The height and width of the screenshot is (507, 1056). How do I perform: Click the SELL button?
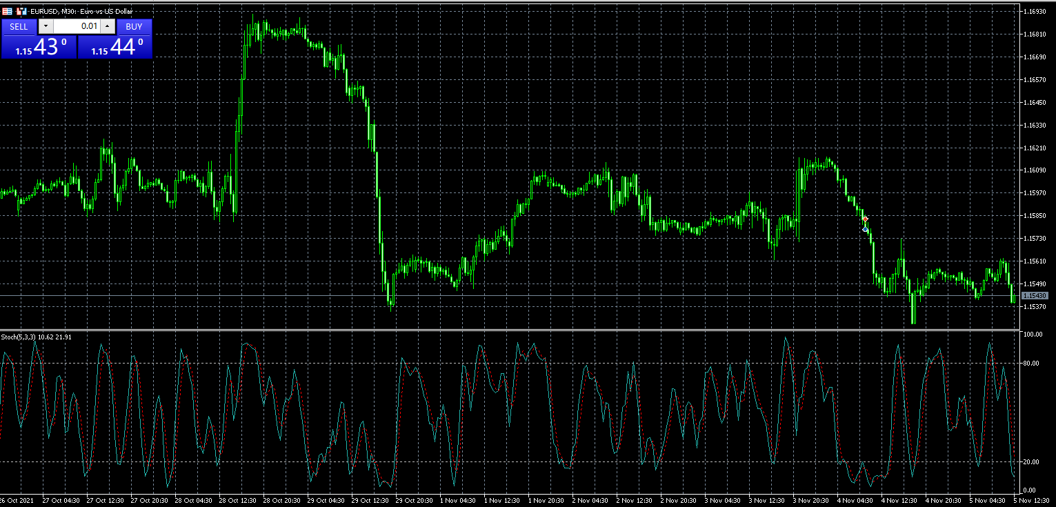(19, 26)
